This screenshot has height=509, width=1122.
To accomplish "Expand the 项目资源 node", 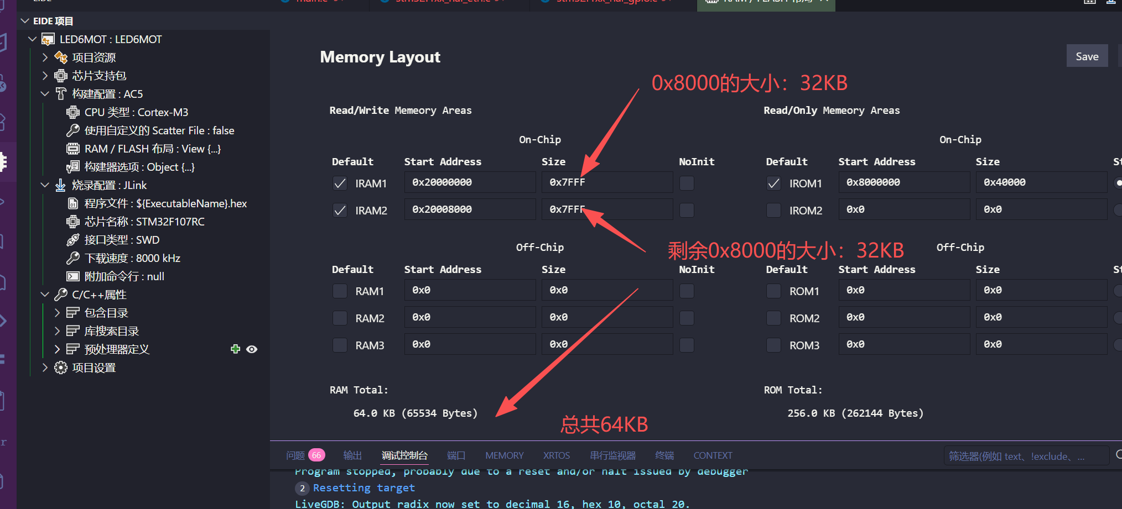I will point(45,57).
